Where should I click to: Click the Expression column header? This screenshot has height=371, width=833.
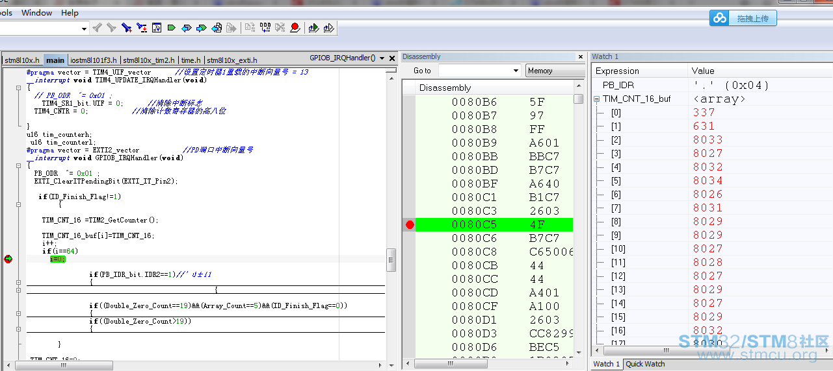click(x=639, y=71)
